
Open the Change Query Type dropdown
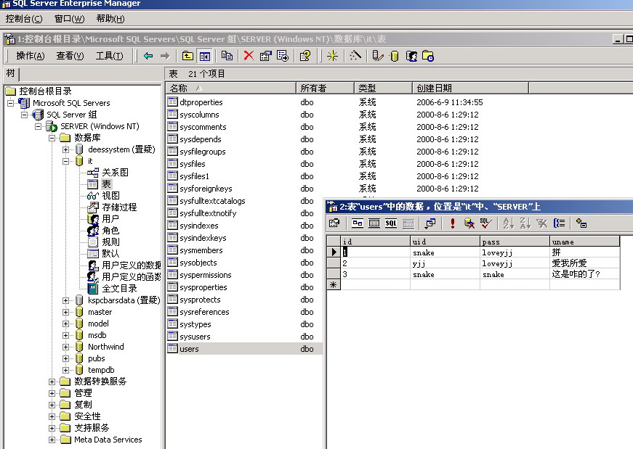click(430, 223)
